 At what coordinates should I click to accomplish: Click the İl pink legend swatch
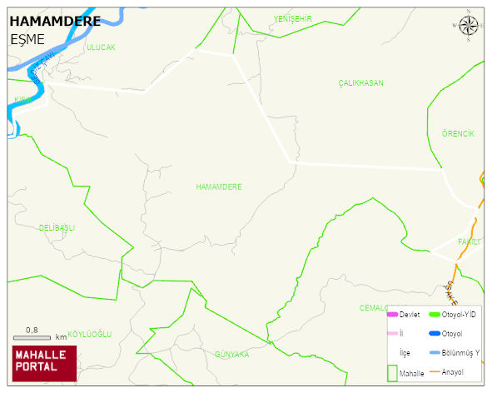[x=392, y=333]
